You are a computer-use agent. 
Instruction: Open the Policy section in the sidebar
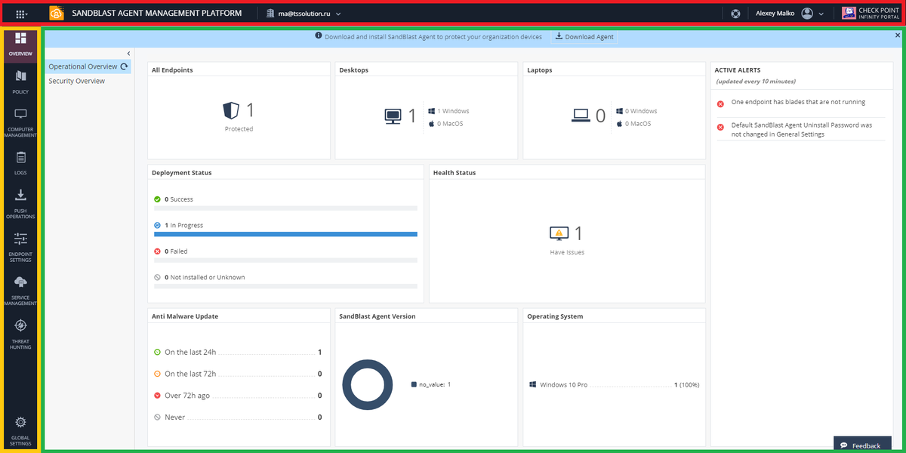[21, 82]
